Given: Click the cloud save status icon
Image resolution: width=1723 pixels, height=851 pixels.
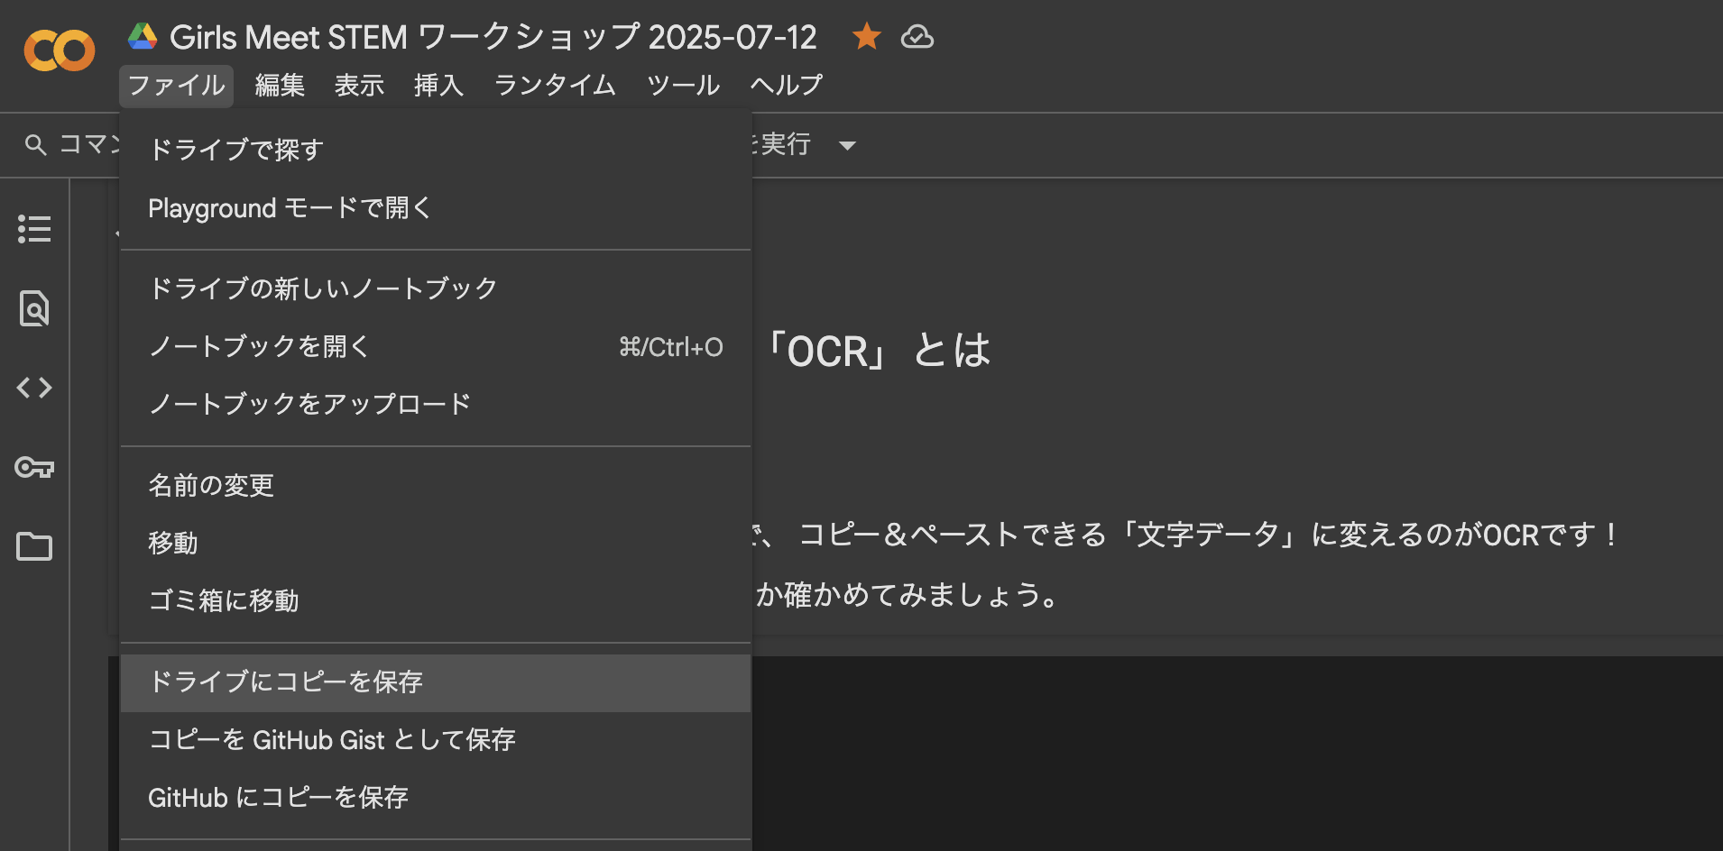Looking at the screenshot, I should point(917,37).
